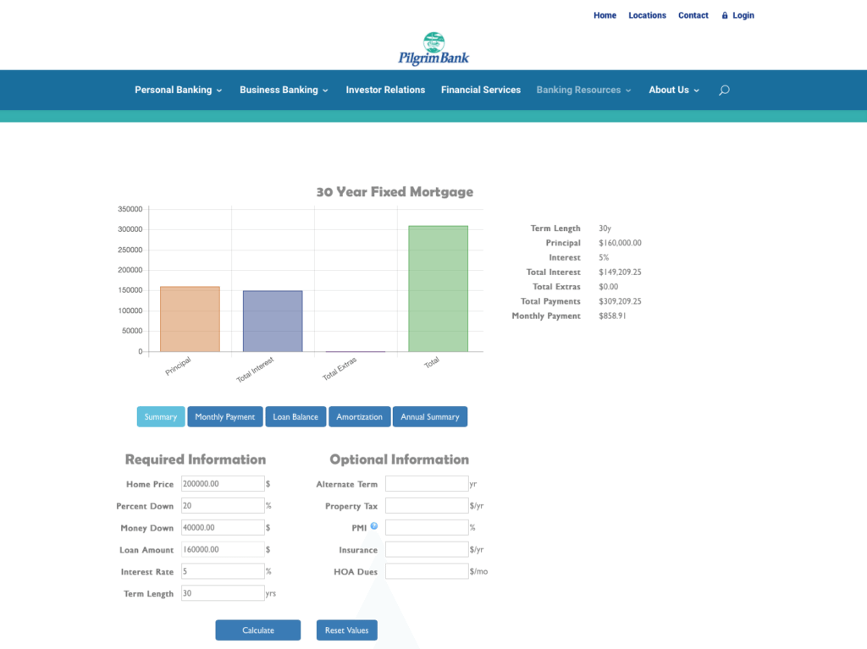This screenshot has height=649, width=867.
Task: Expand the Personal Banking dropdown menu
Action: [178, 90]
